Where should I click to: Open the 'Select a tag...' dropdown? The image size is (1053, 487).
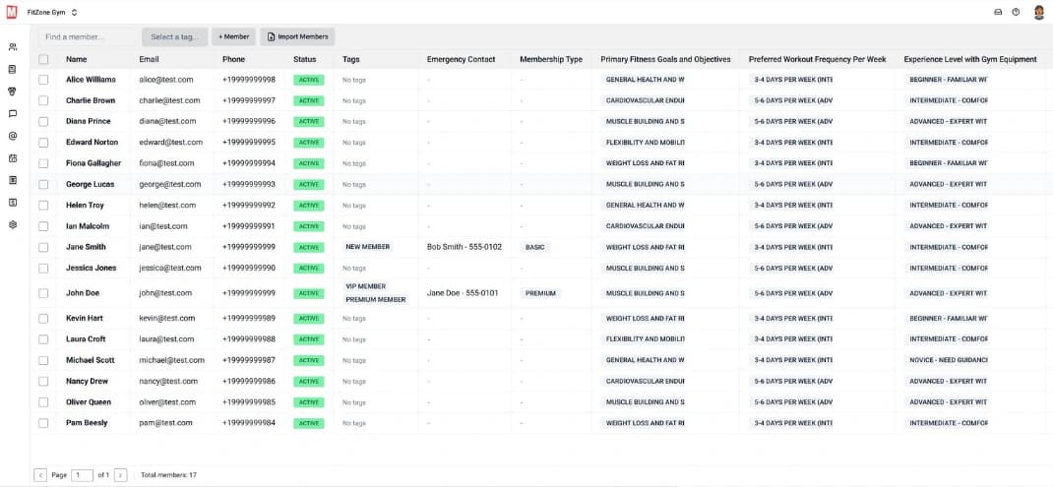coord(174,36)
